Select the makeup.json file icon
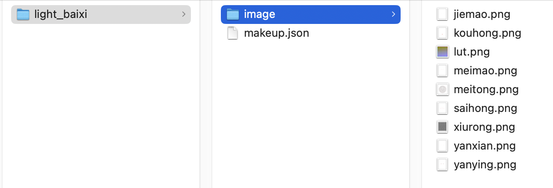Image resolution: width=553 pixels, height=188 pixels. pyautogui.click(x=232, y=33)
